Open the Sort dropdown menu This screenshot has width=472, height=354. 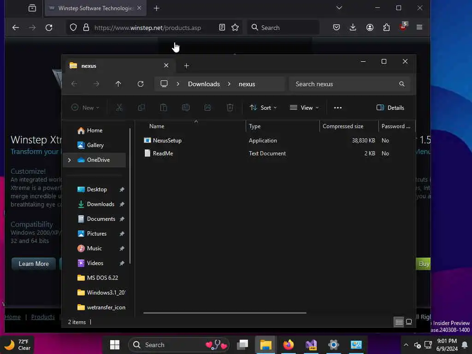click(x=263, y=108)
